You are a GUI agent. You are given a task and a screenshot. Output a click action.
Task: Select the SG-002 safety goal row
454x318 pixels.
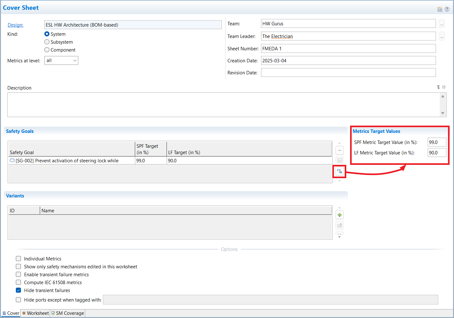[67, 161]
